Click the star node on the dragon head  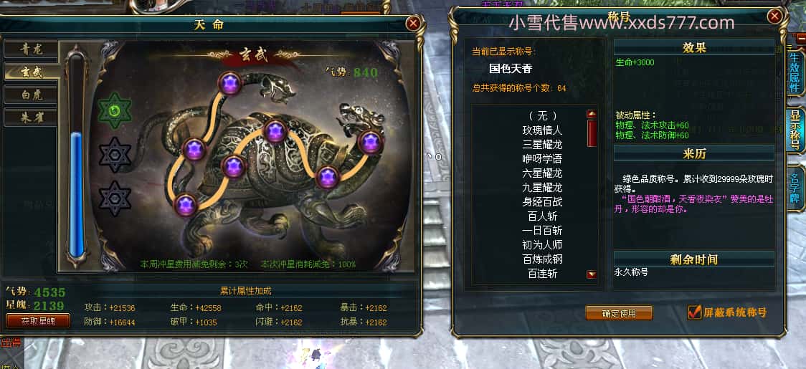[370, 142]
